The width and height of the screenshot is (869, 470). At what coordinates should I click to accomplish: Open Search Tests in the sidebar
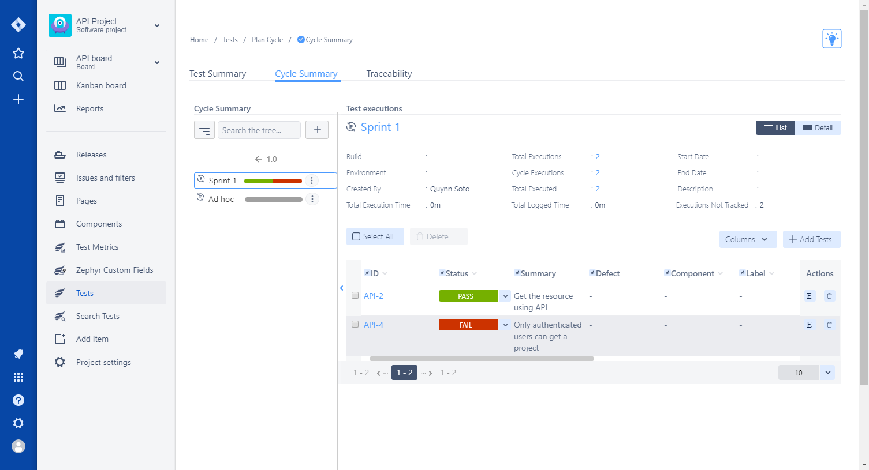pos(98,316)
